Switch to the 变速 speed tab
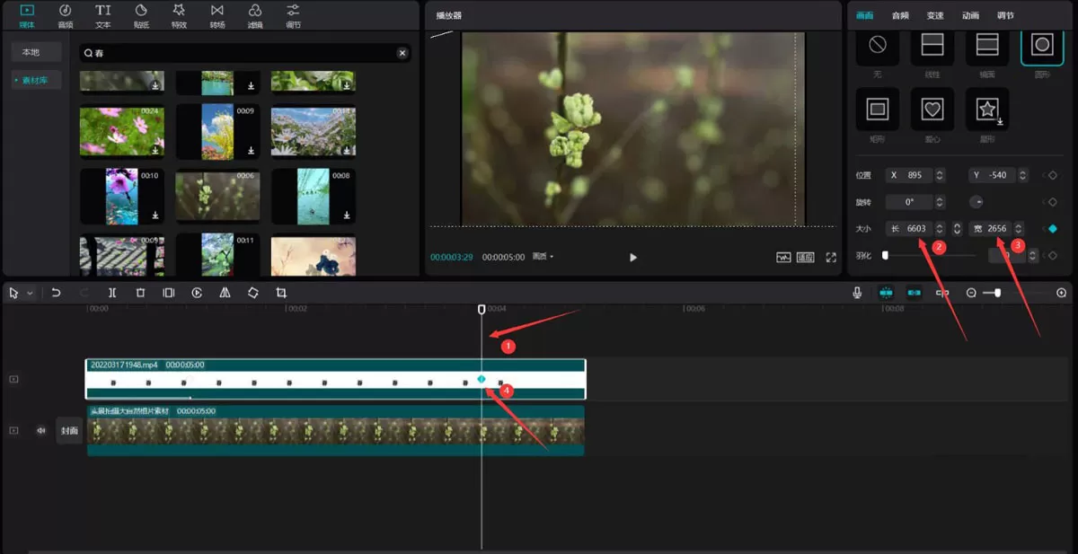 click(935, 15)
